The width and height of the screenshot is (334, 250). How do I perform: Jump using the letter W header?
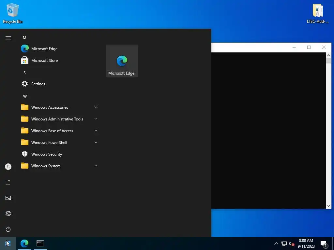tap(25, 96)
